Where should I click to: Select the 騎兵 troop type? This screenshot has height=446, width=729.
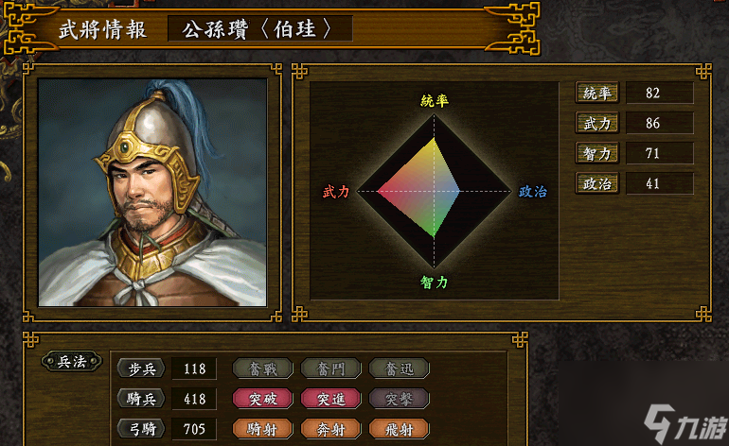[141, 399]
